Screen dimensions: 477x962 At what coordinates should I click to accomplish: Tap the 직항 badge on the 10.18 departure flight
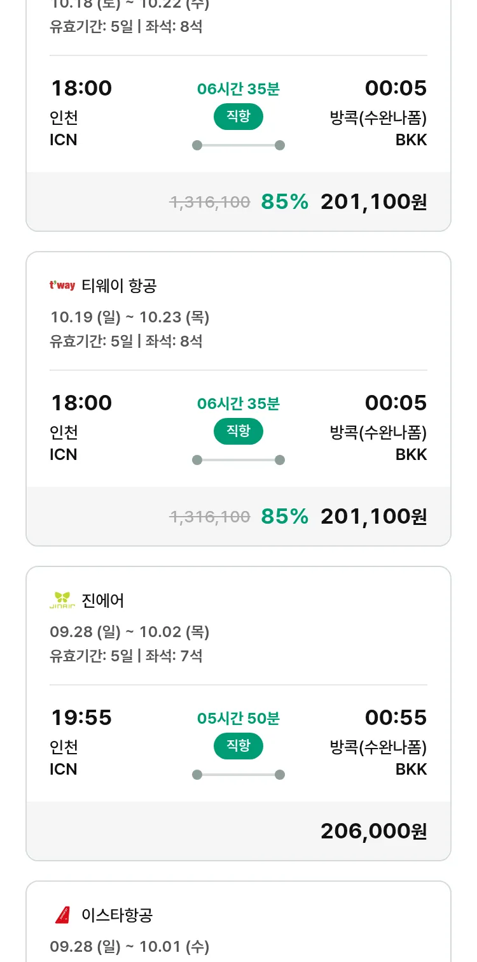tap(238, 117)
